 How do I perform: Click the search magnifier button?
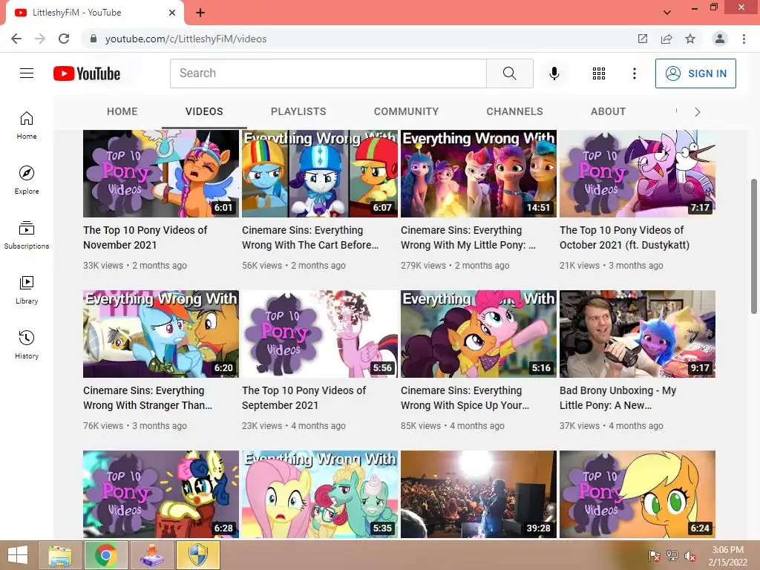(x=509, y=73)
